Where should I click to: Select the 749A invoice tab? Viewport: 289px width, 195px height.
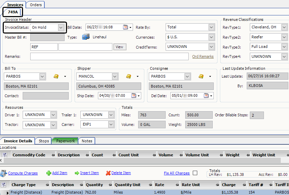13,12
